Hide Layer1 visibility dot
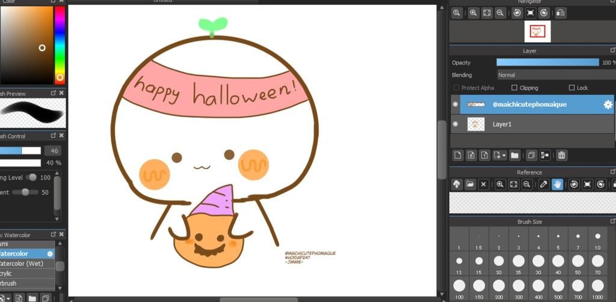616x302 pixels. point(455,124)
